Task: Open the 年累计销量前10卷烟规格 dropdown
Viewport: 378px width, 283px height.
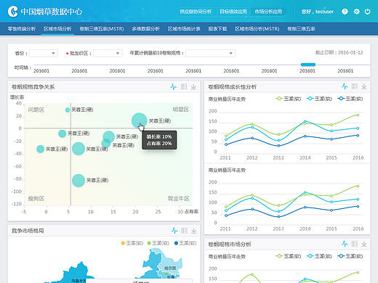Action: pyautogui.click(x=211, y=53)
